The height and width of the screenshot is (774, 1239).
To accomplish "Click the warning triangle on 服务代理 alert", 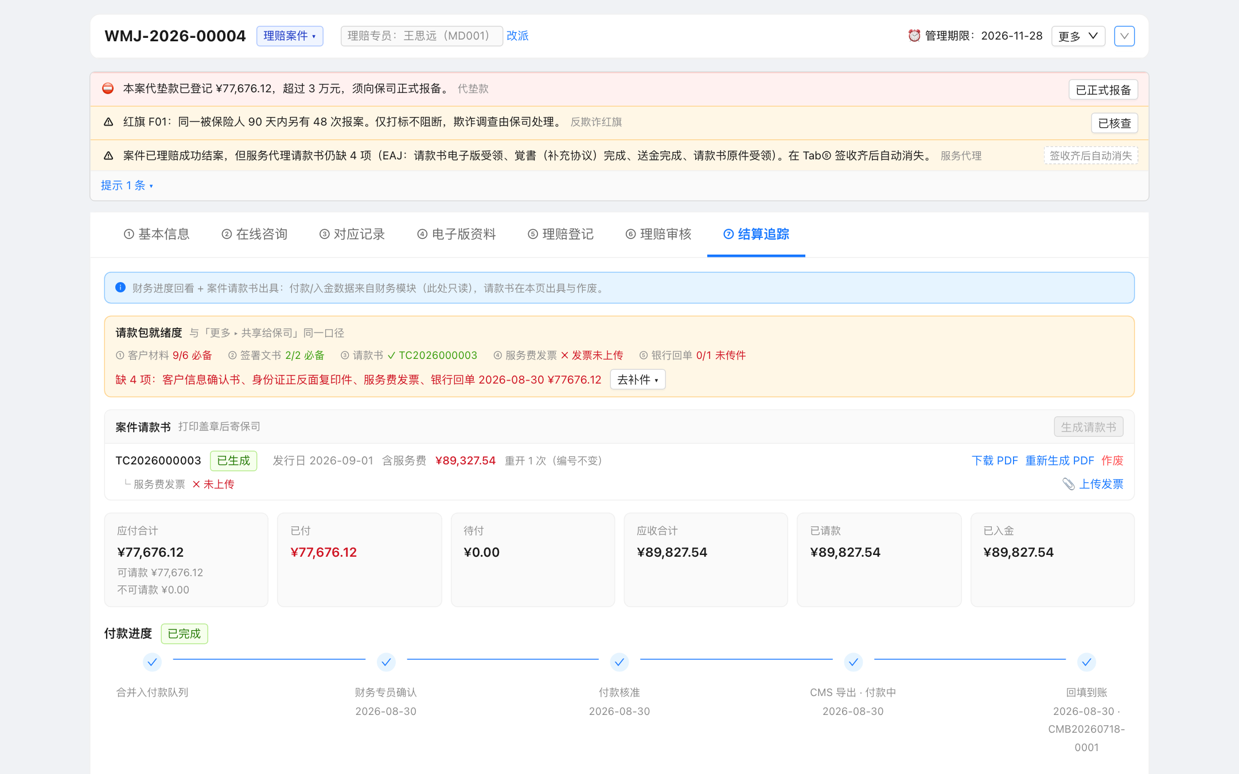I will coord(108,155).
